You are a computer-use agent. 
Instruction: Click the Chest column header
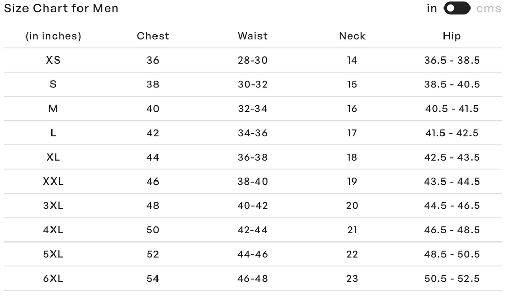[x=153, y=36]
